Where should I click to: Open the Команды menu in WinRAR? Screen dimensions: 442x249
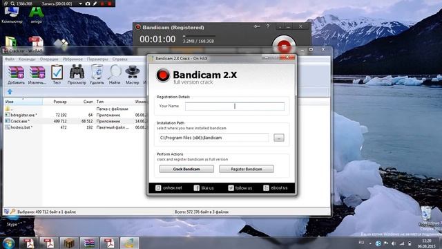[x=27, y=59]
